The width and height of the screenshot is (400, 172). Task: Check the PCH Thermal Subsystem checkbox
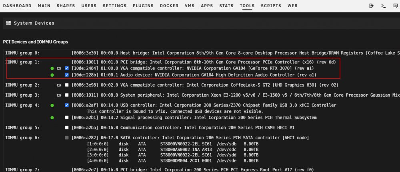click(x=67, y=118)
